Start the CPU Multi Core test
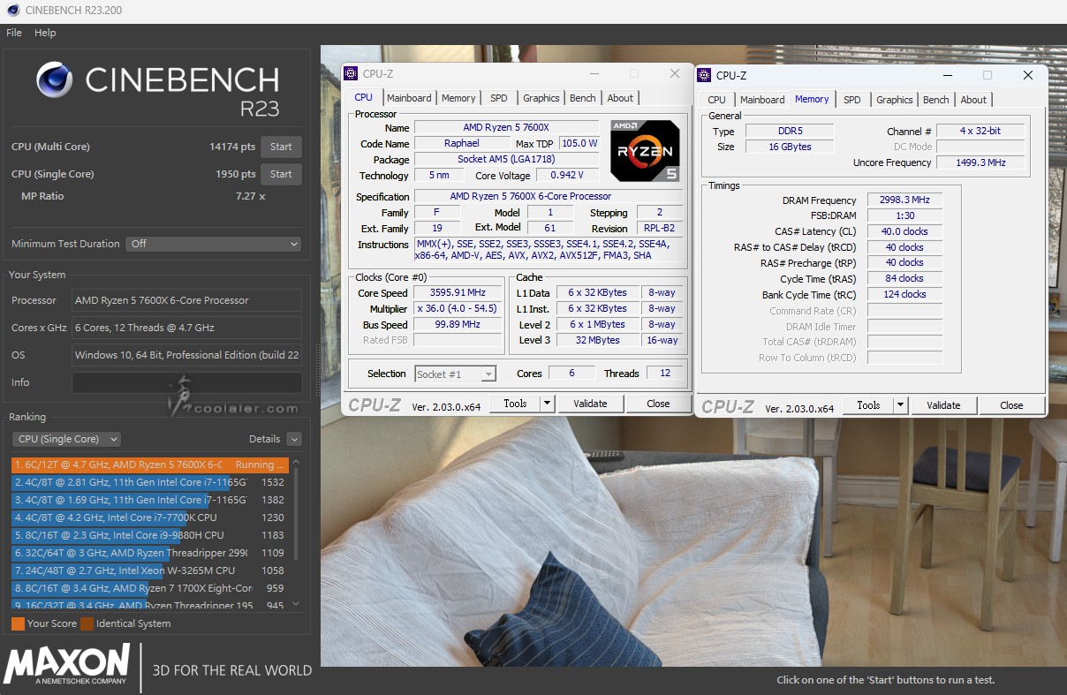 point(281,147)
